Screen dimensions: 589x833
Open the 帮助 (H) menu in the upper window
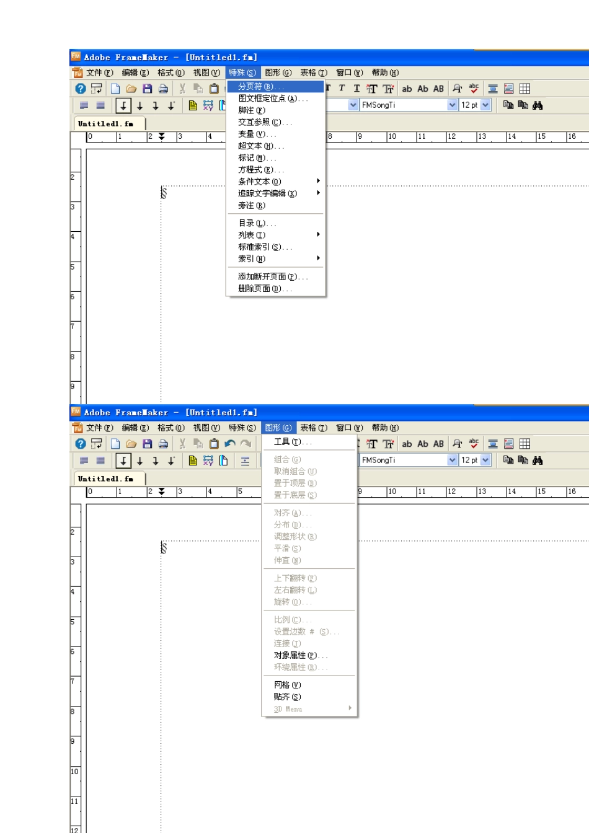tap(385, 73)
